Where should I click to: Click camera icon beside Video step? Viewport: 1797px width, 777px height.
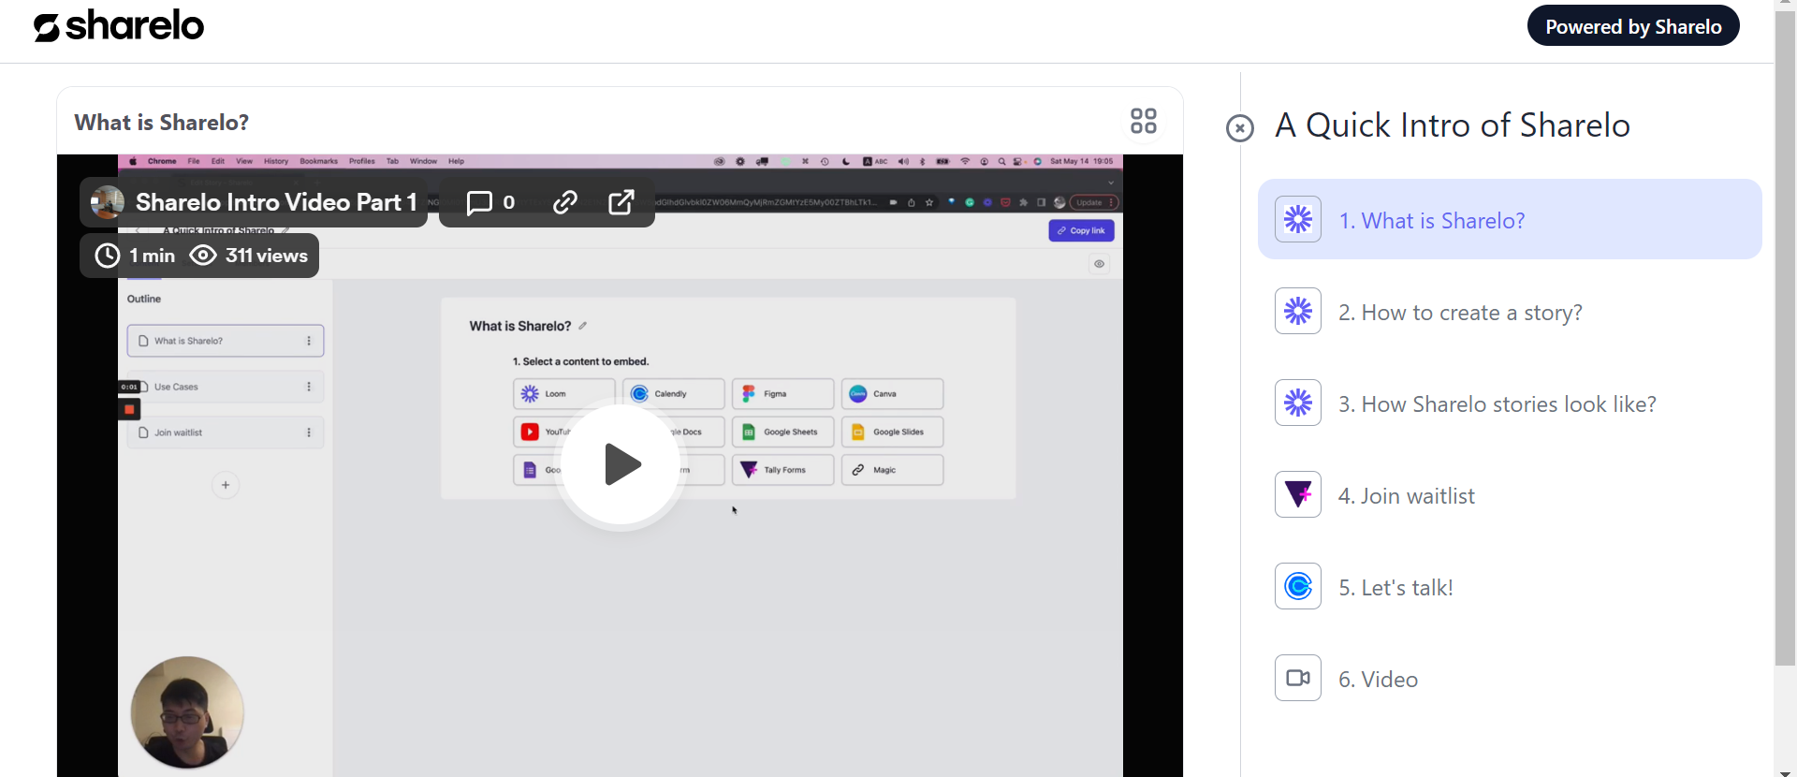1298,678
